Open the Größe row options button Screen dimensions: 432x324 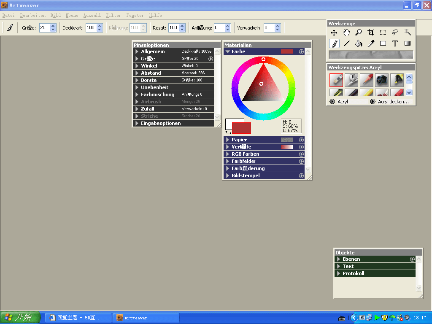(211, 59)
